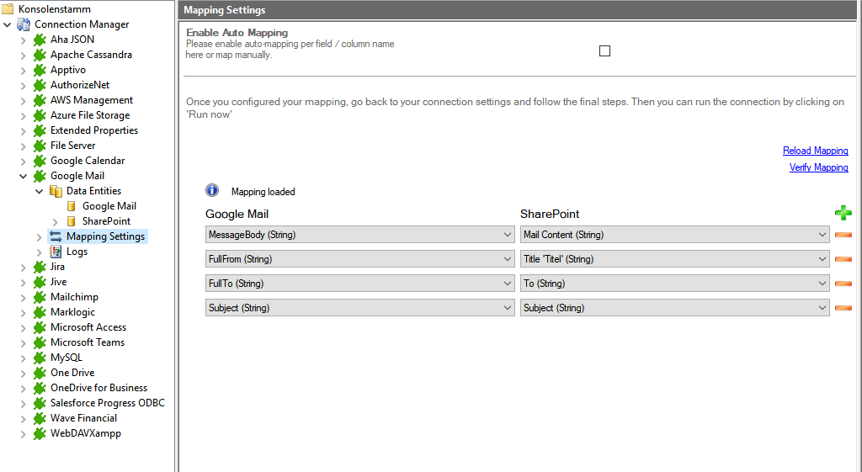Expand the Microsoft Teams tree node

(x=23, y=342)
